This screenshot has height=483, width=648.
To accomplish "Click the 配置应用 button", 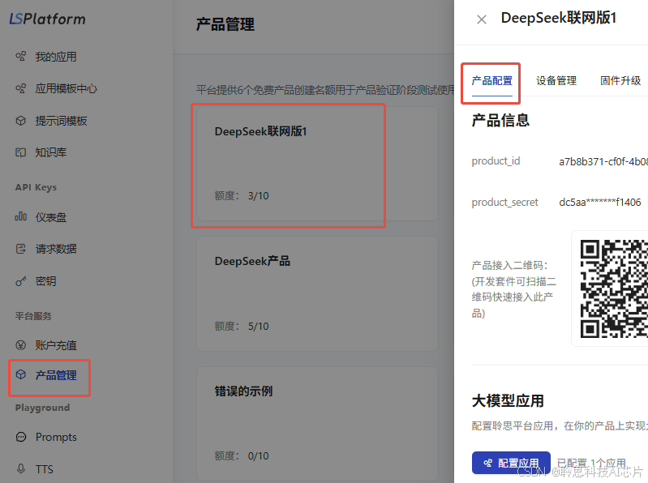I will 511,463.
